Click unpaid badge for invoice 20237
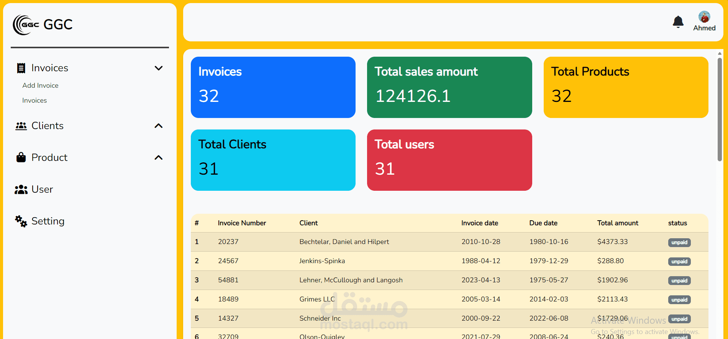 (x=679, y=242)
